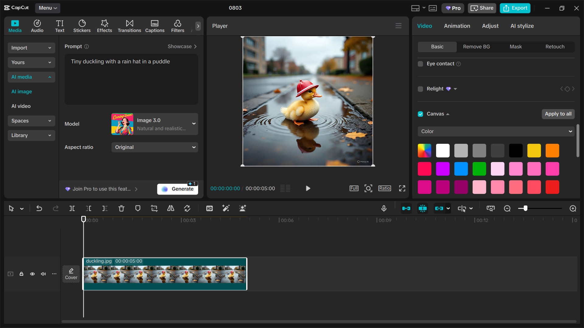
Task: Open the voiceover microphone tool
Action: 384,209
